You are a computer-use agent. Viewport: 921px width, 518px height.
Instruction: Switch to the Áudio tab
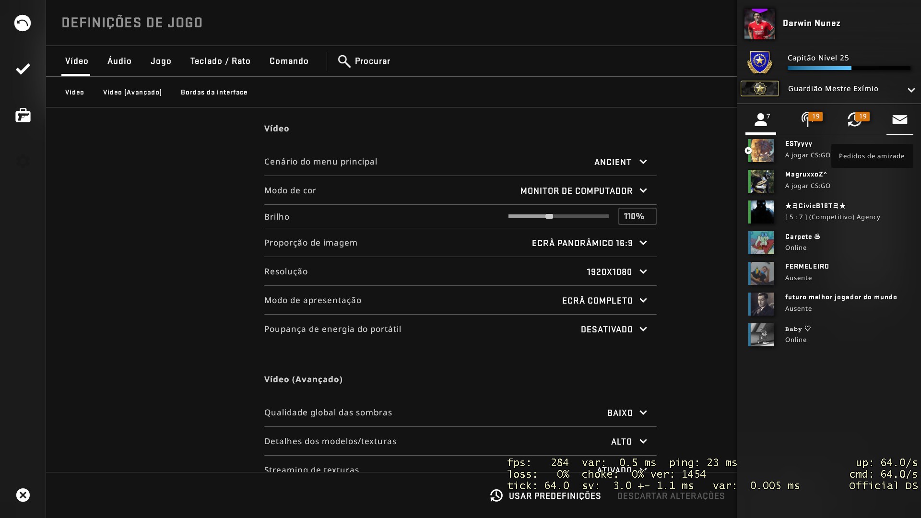tap(119, 61)
